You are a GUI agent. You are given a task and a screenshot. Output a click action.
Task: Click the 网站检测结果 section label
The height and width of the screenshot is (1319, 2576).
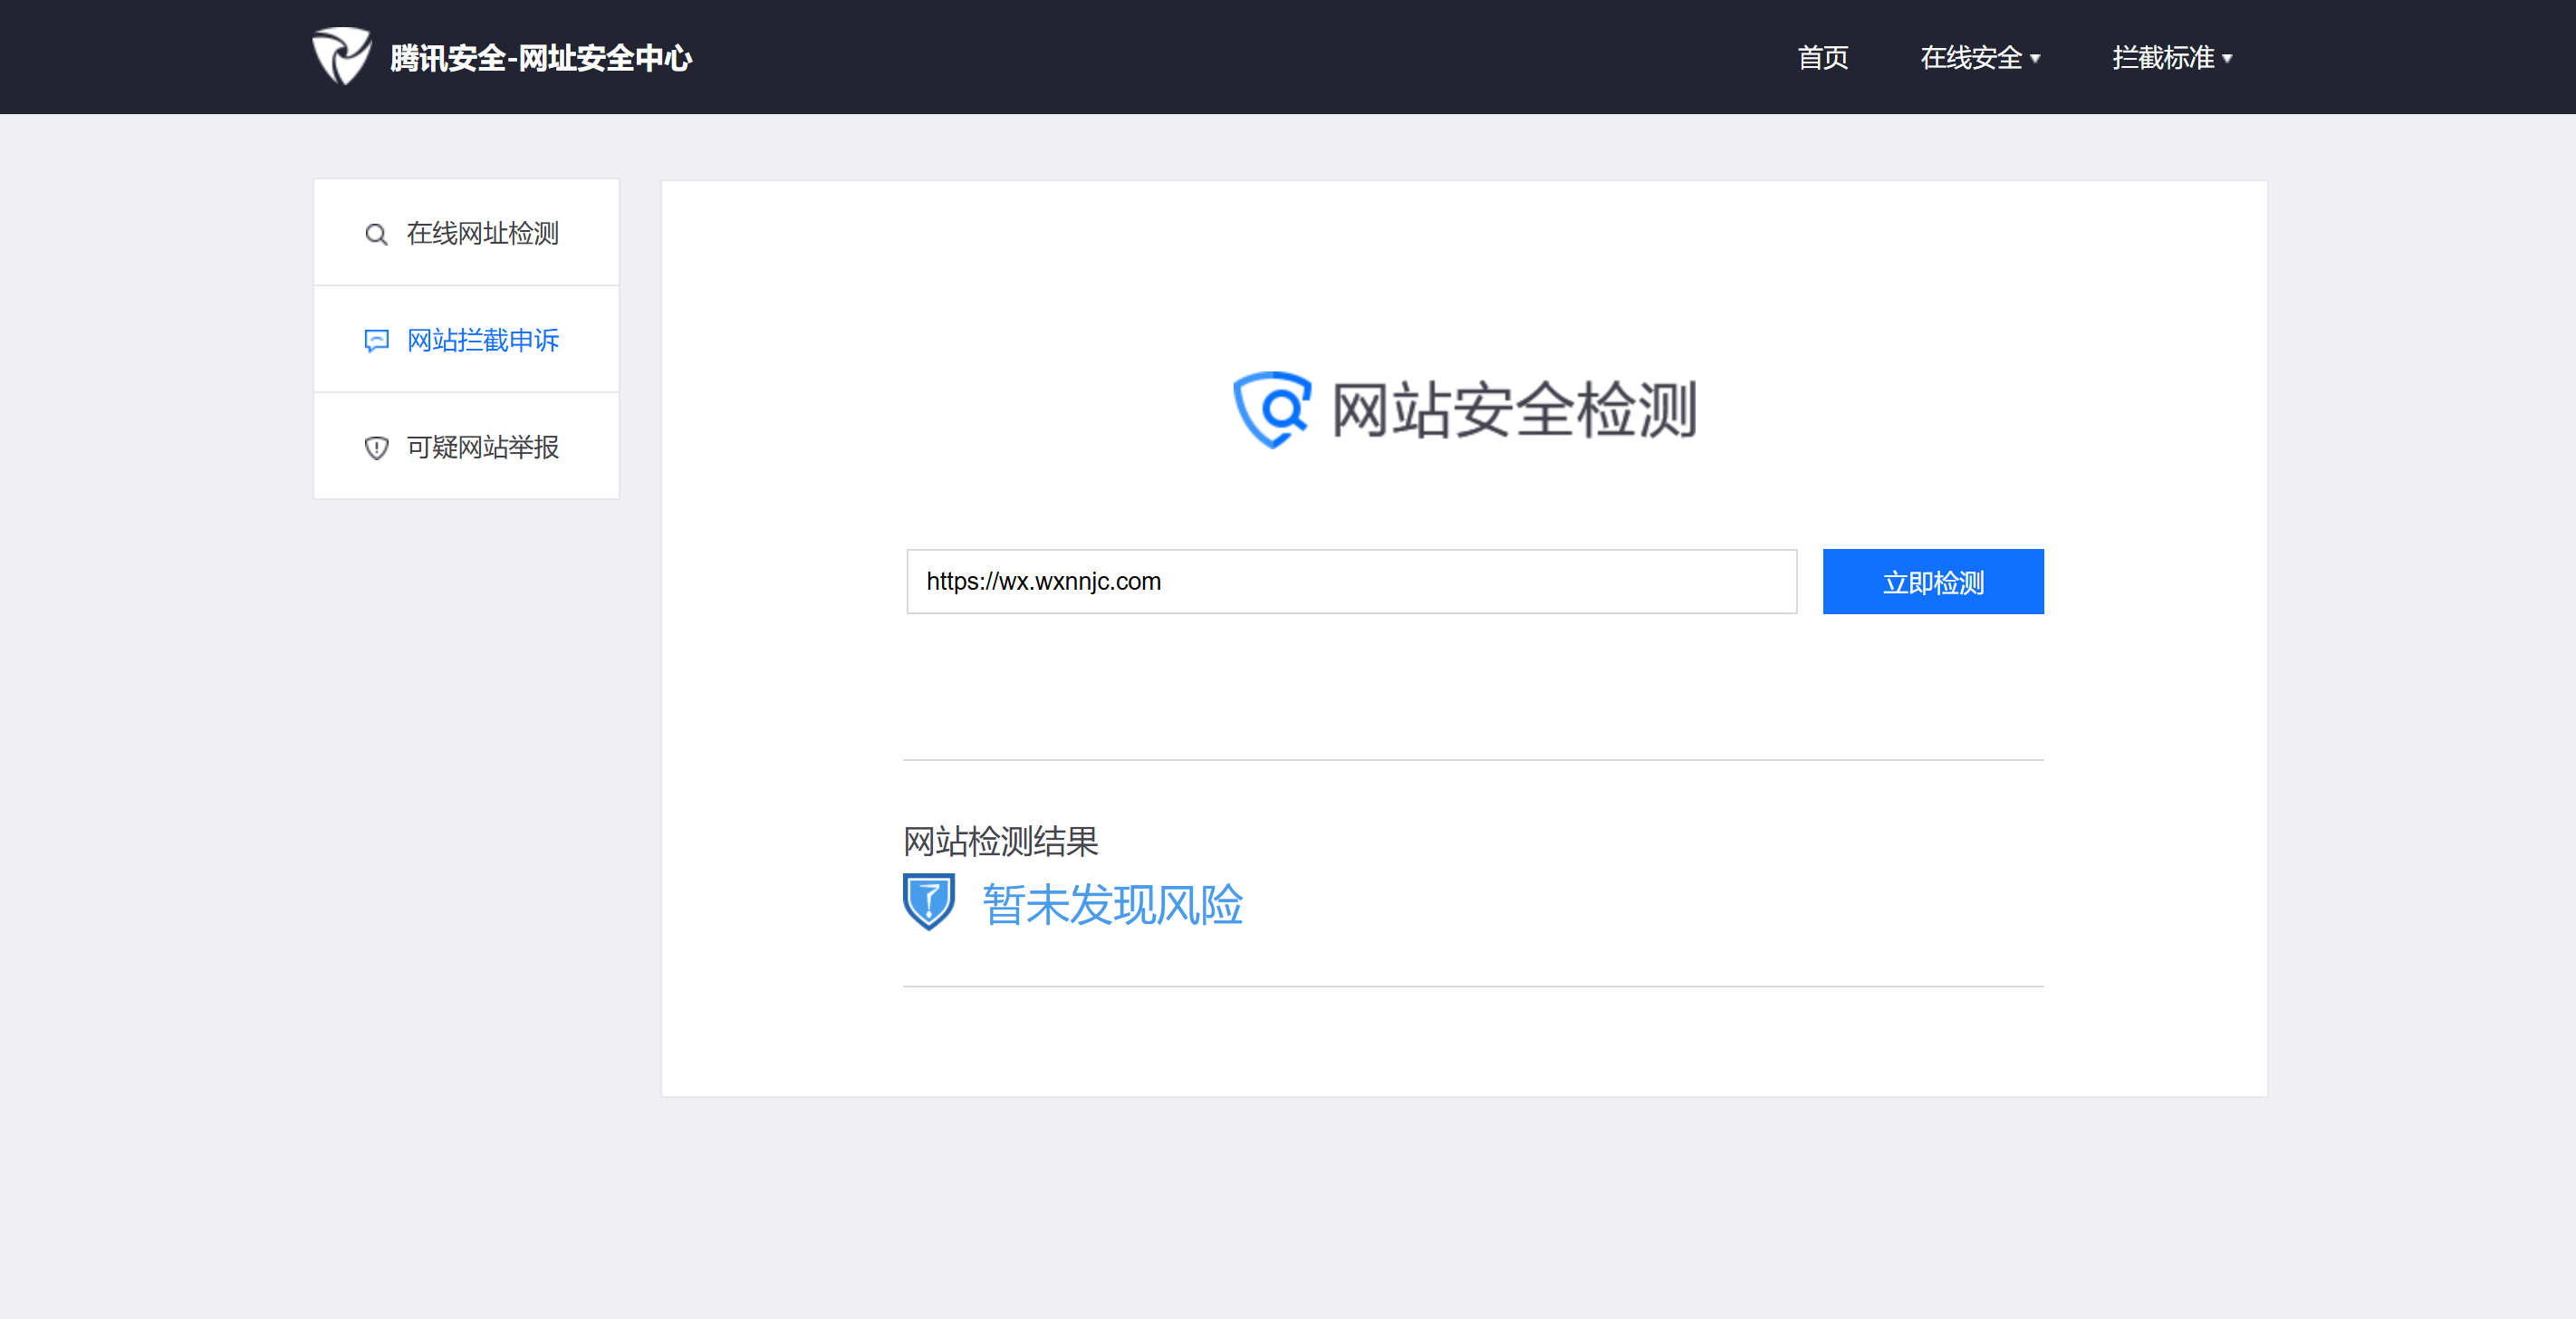point(1000,841)
